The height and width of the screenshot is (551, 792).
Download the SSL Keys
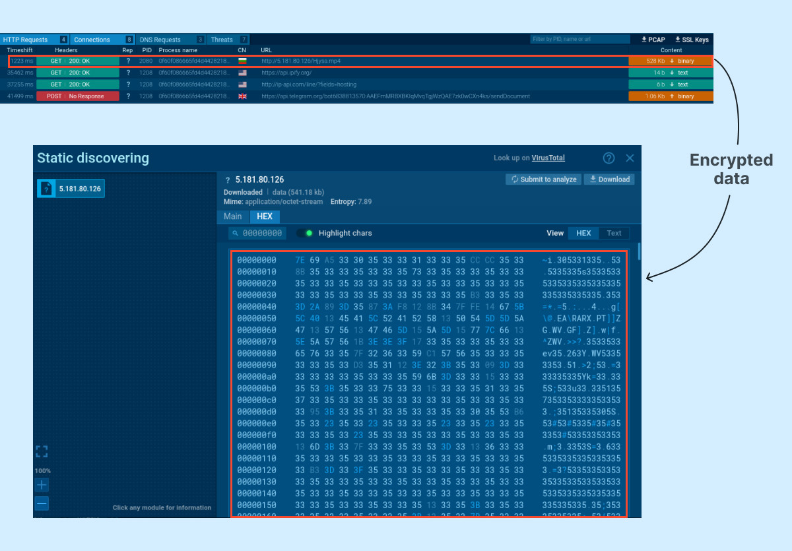[692, 40]
